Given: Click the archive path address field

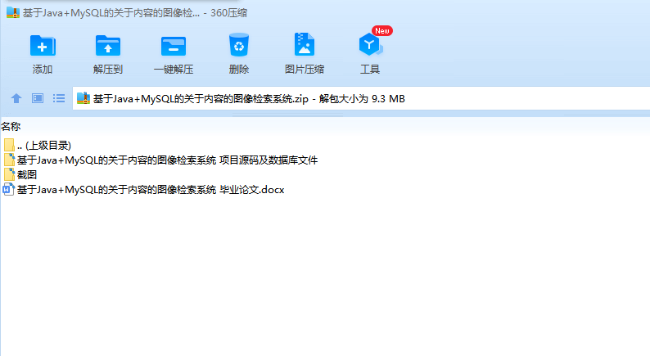Looking at the screenshot, I should point(361,99).
